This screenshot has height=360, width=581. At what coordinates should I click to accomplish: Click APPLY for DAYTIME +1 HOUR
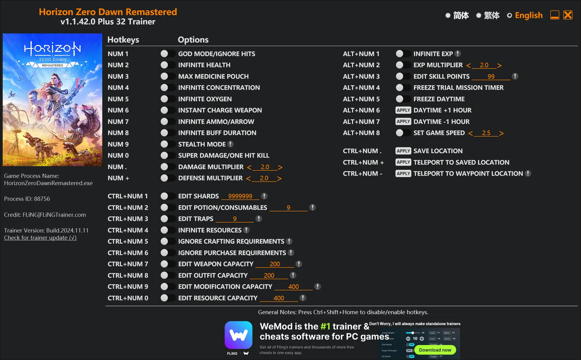coord(402,110)
